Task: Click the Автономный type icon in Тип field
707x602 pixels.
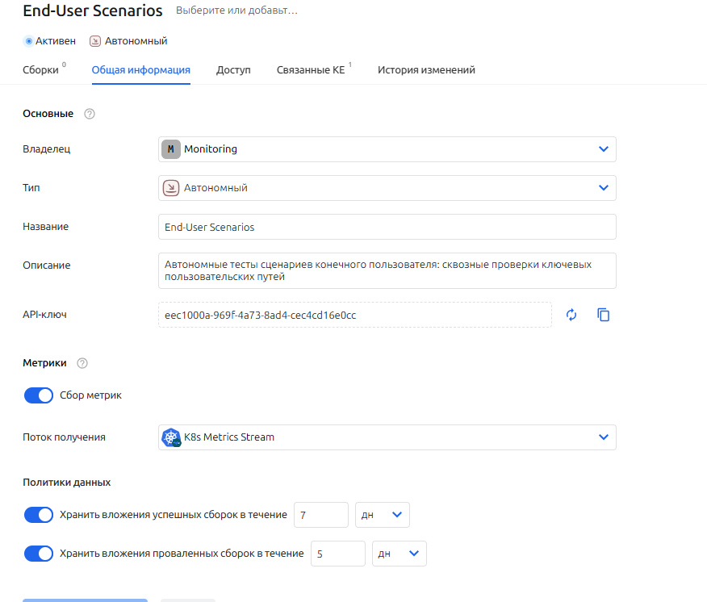Action: pos(171,188)
